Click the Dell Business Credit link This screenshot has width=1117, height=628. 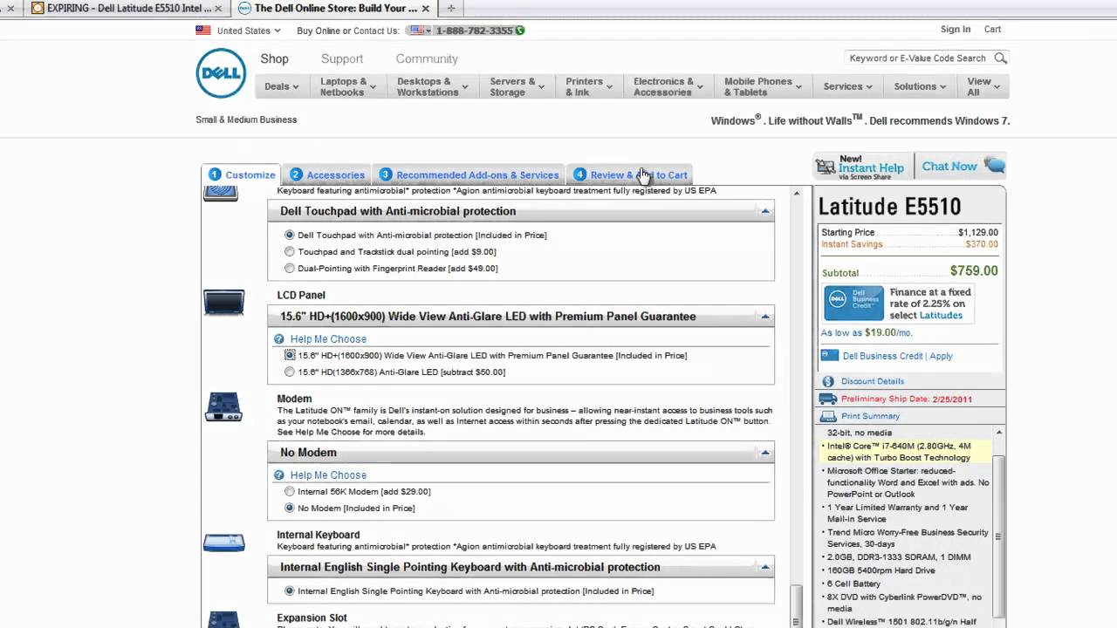point(882,356)
